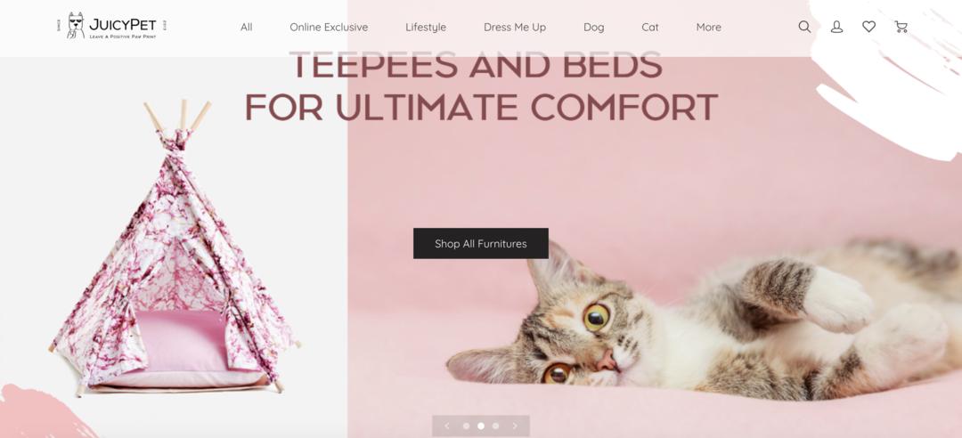962x438 pixels.
Task: Select the active middle carousel dot
Action: 481,426
